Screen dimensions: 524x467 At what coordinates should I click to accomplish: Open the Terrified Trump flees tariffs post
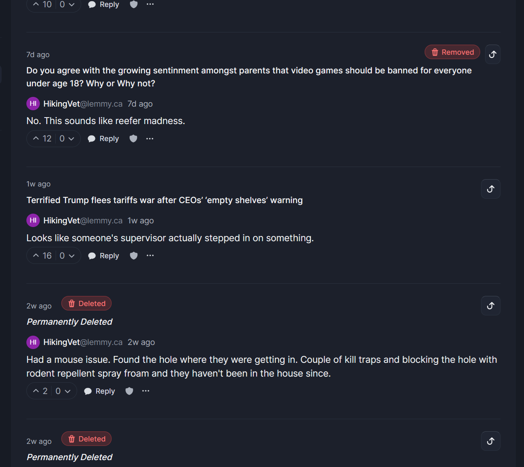click(164, 200)
